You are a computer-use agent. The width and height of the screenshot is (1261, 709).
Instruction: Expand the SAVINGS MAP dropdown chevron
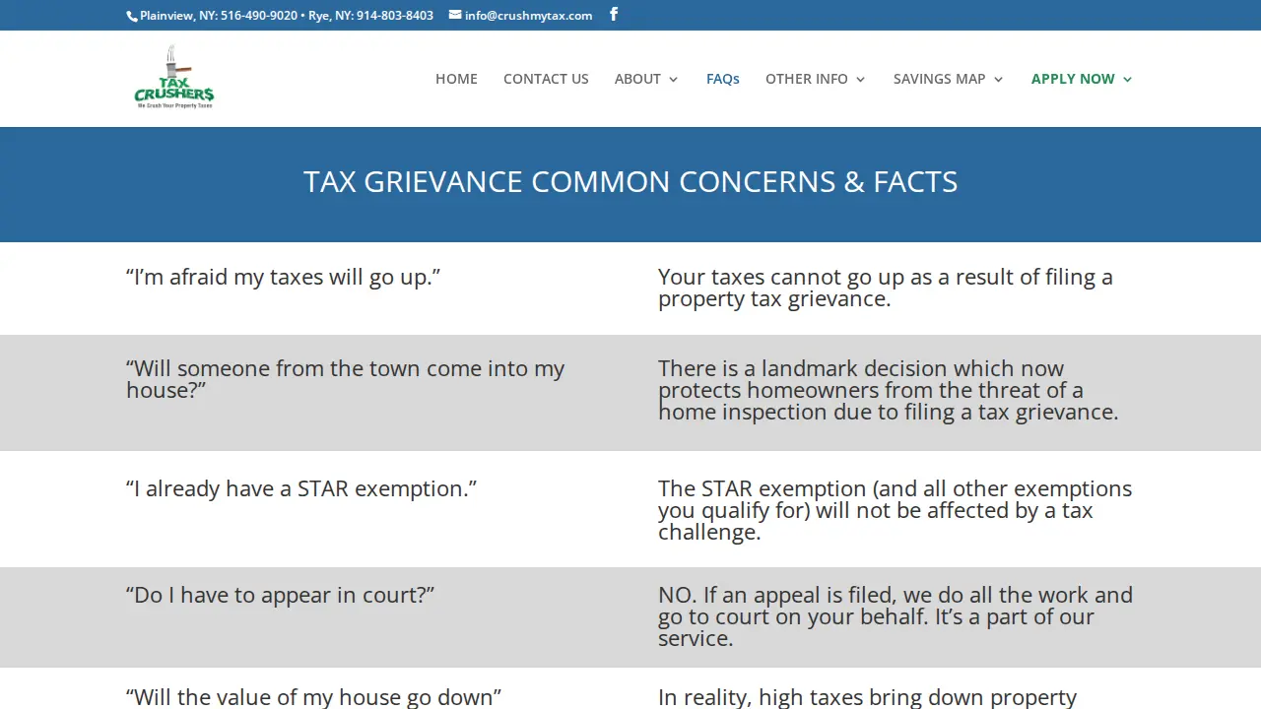999,80
